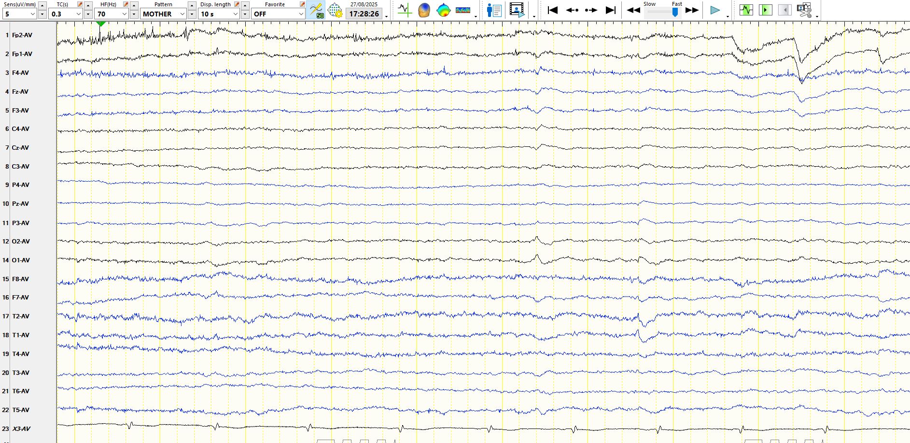Click the HF(Hz) up arrow
Image resolution: width=910 pixels, height=443 pixels.
click(134, 5)
